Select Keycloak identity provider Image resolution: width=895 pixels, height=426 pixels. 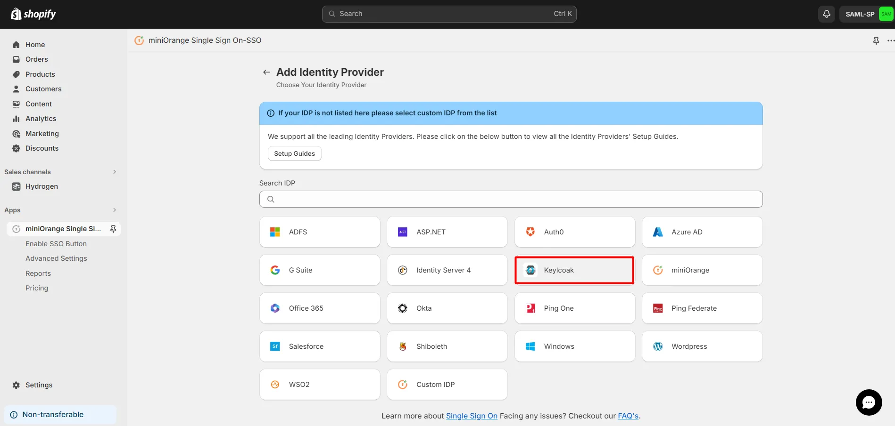(574, 270)
